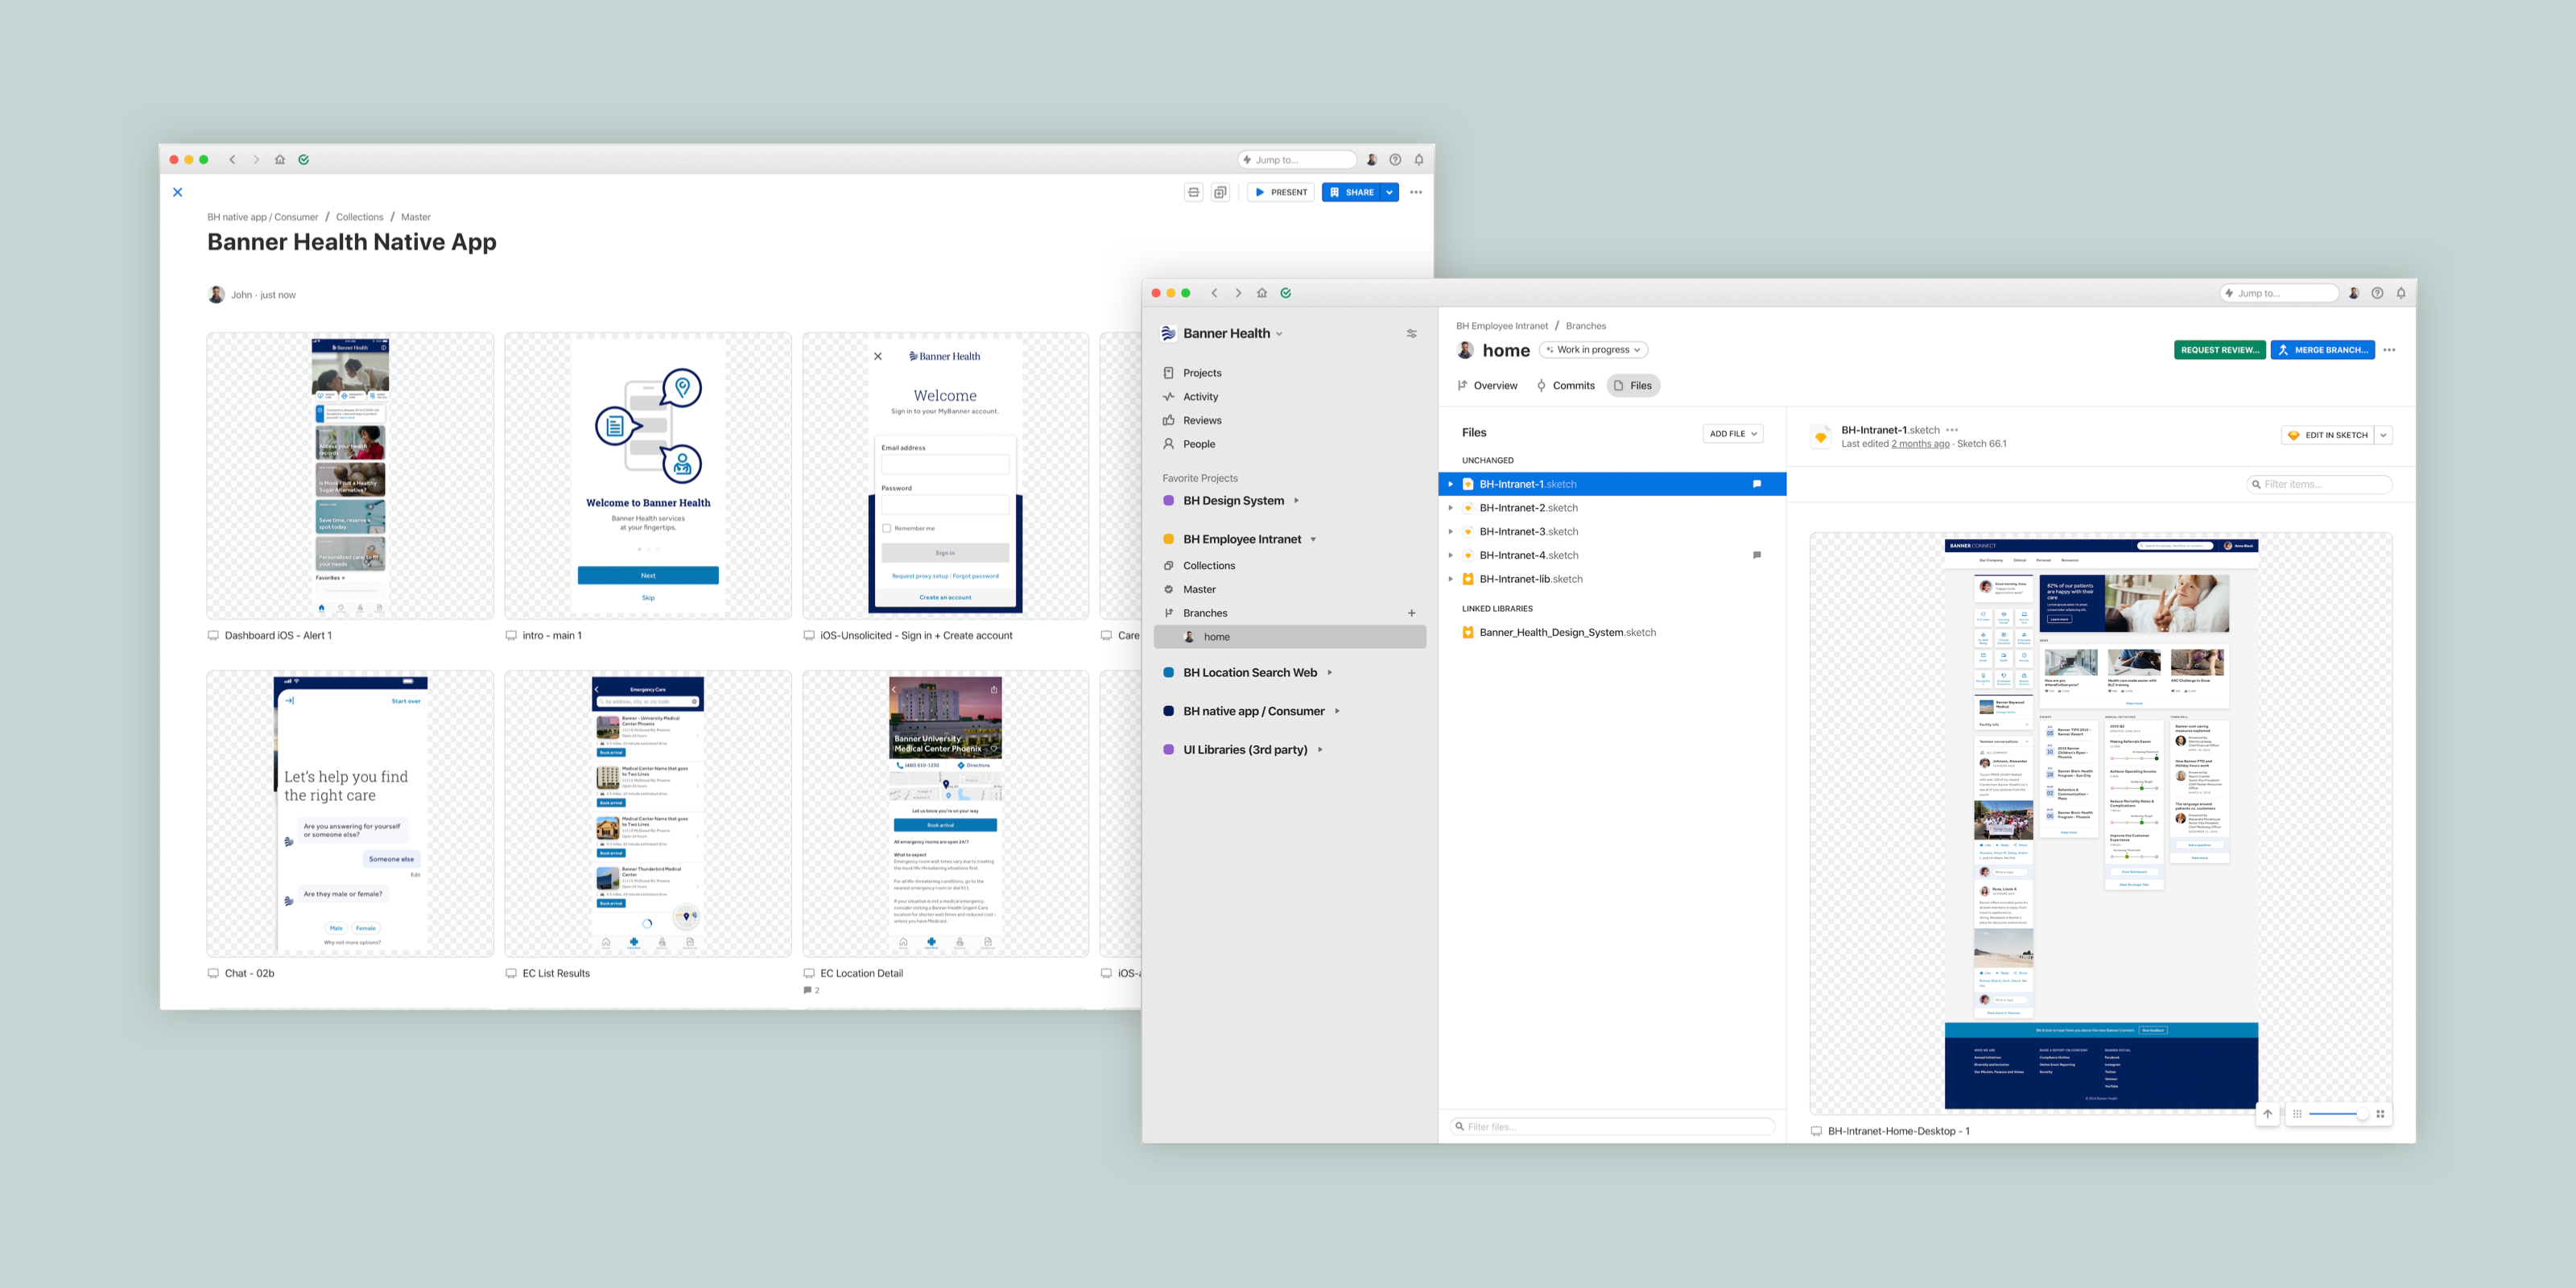The width and height of the screenshot is (2576, 1288).
Task: Open notifications bell in Banner Health window
Action: (x=2401, y=293)
